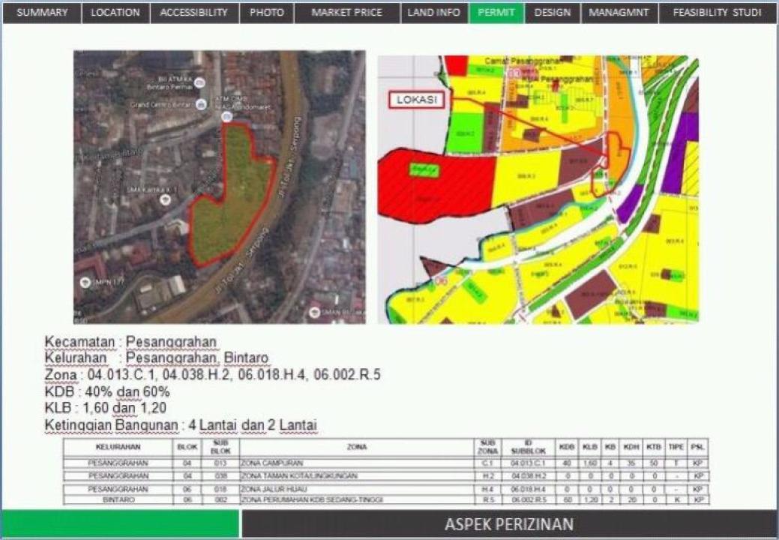Go to the ACCESSIBILITY tab

click(x=194, y=13)
